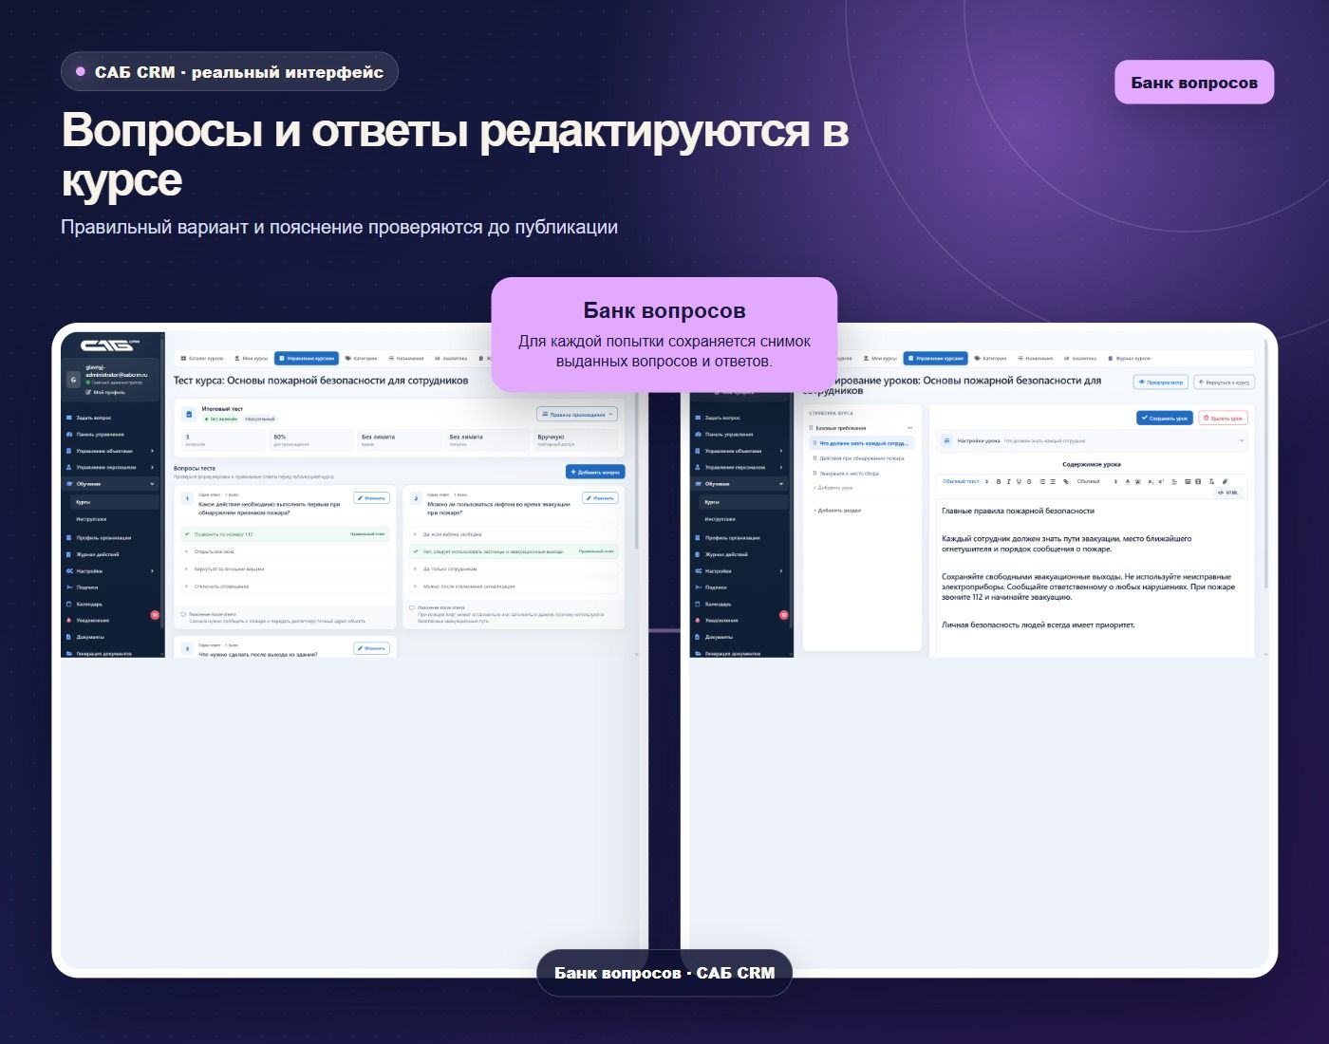Underline text using the lesson editor toolbar
The width and height of the screenshot is (1329, 1044).
tap(1019, 481)
